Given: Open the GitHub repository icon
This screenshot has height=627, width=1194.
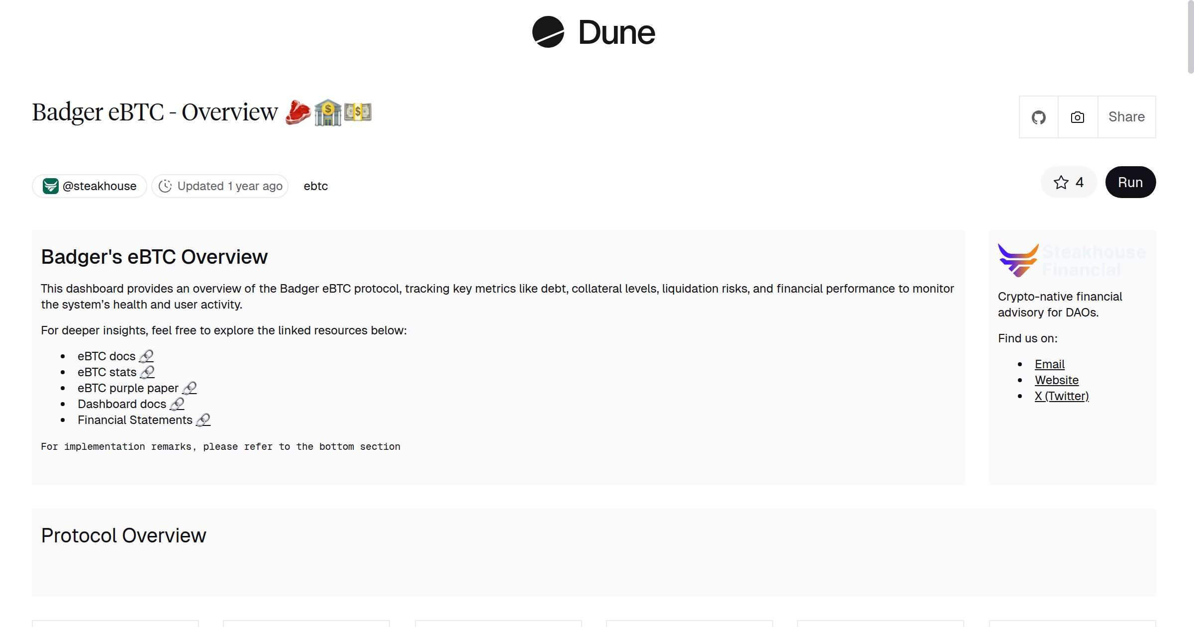Looking at the screenshot, I should [1038, 117].
